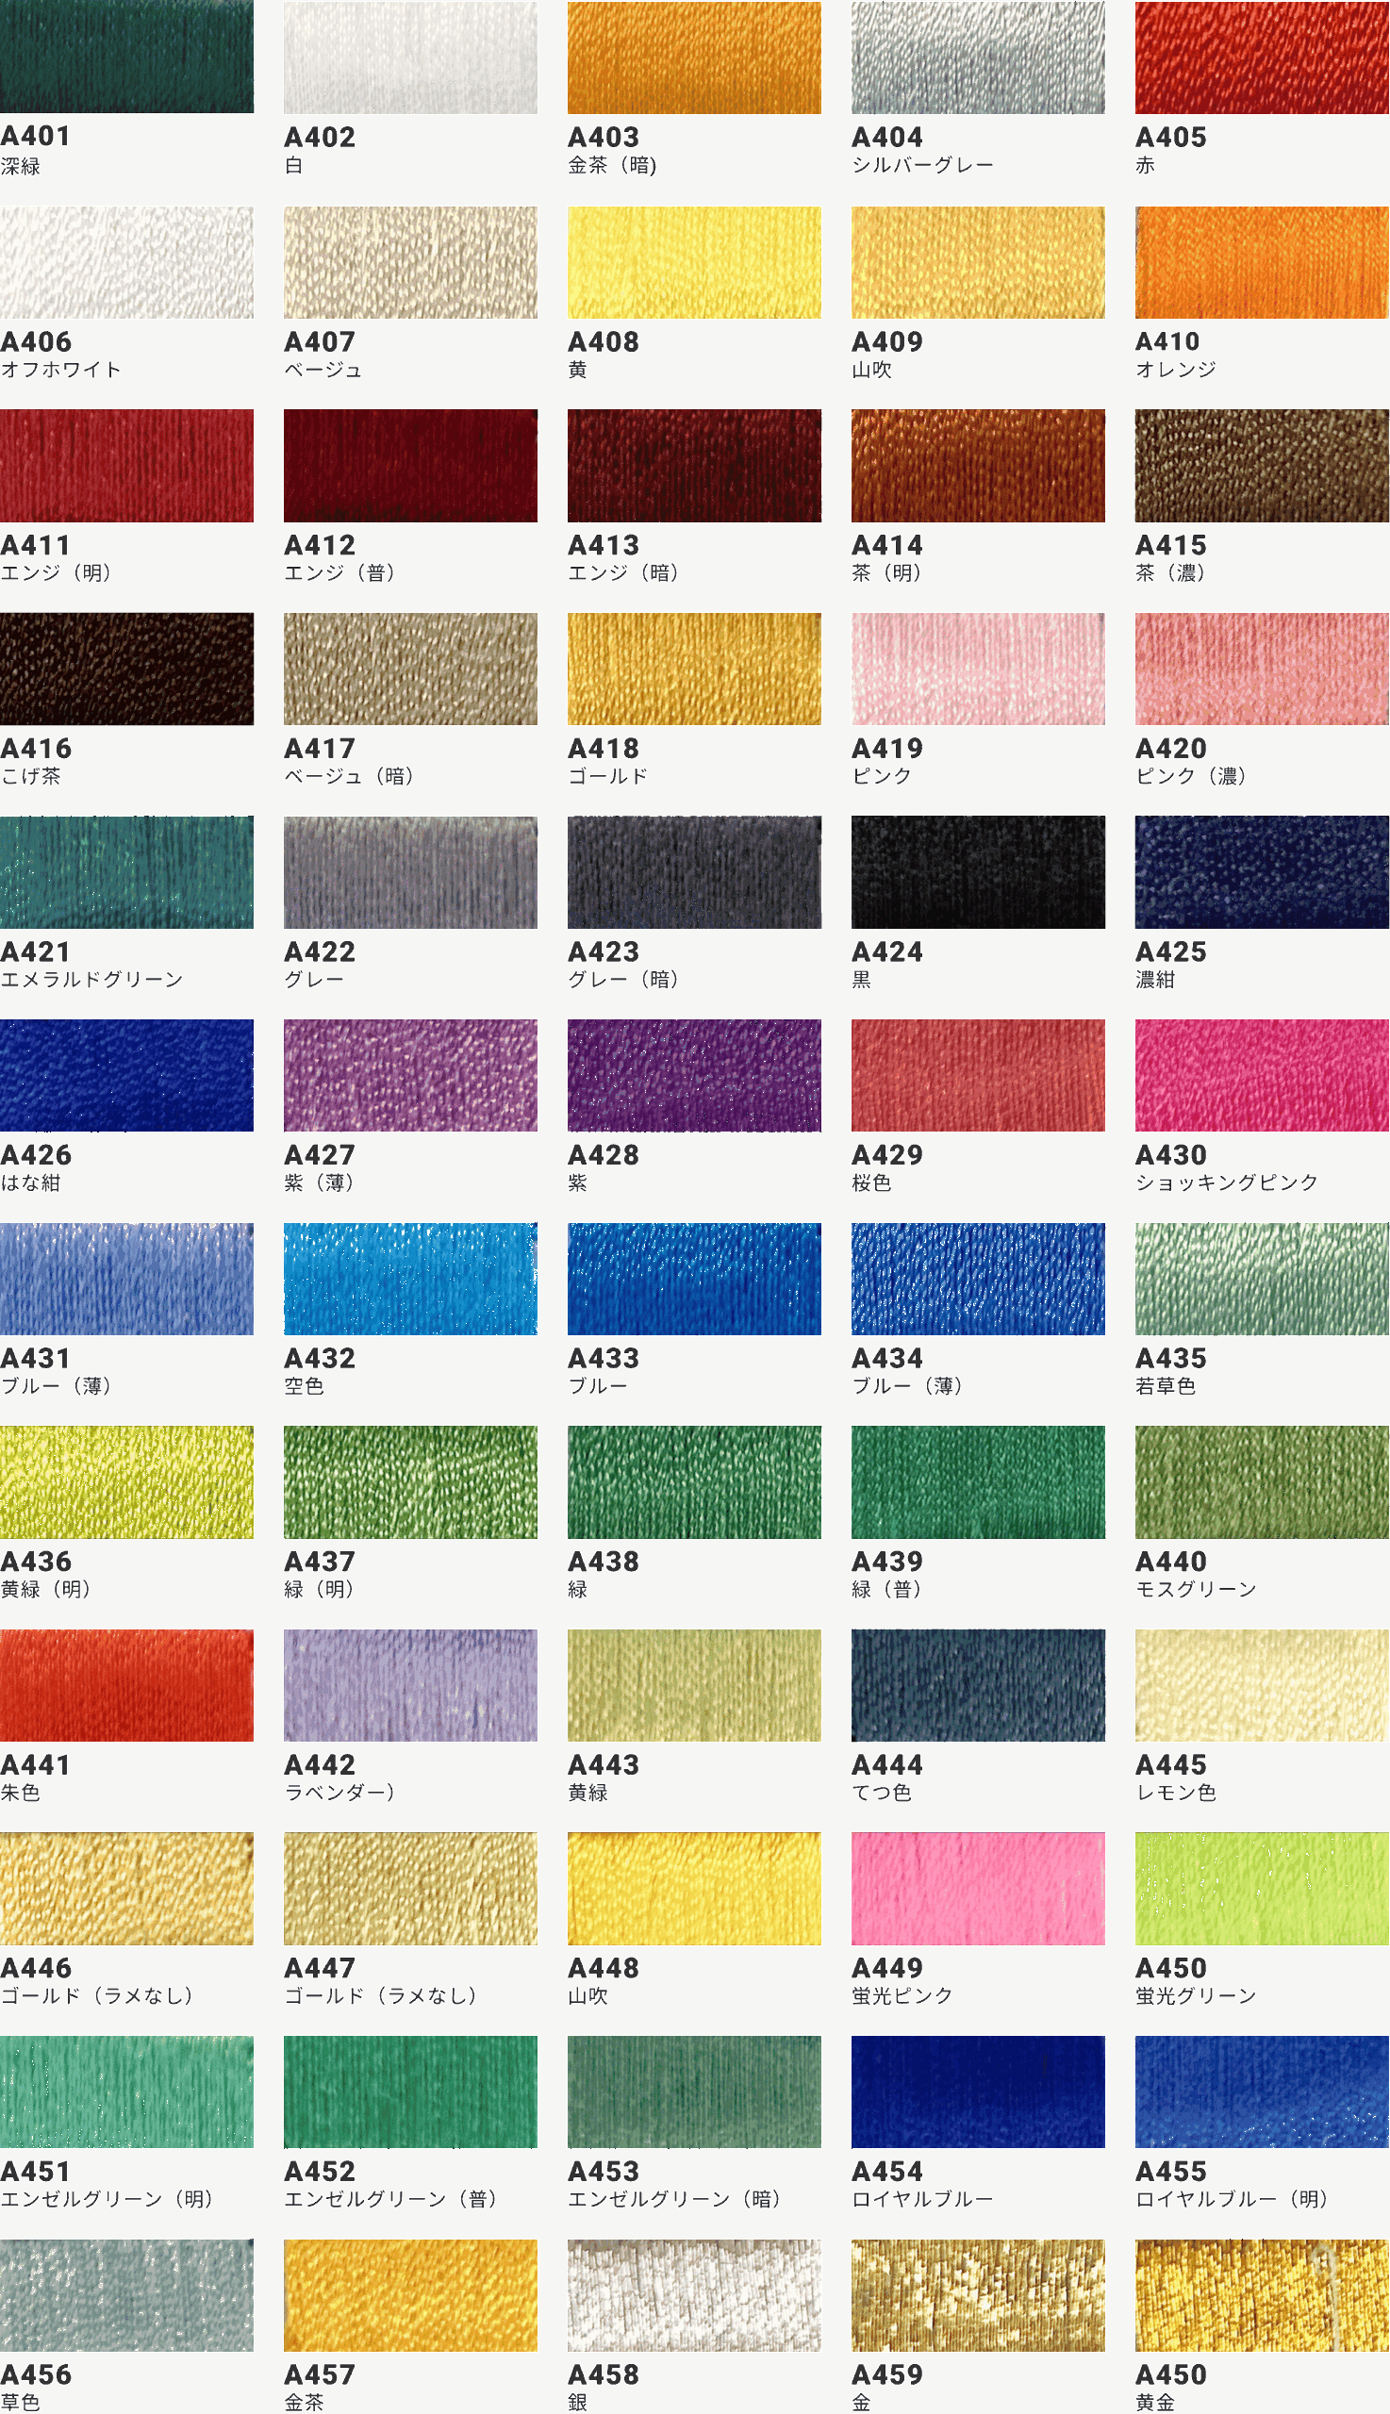1390x2414 pixels.
Task: Choose the A421 emerald green swatch
Action: click(x=127, y=872)
